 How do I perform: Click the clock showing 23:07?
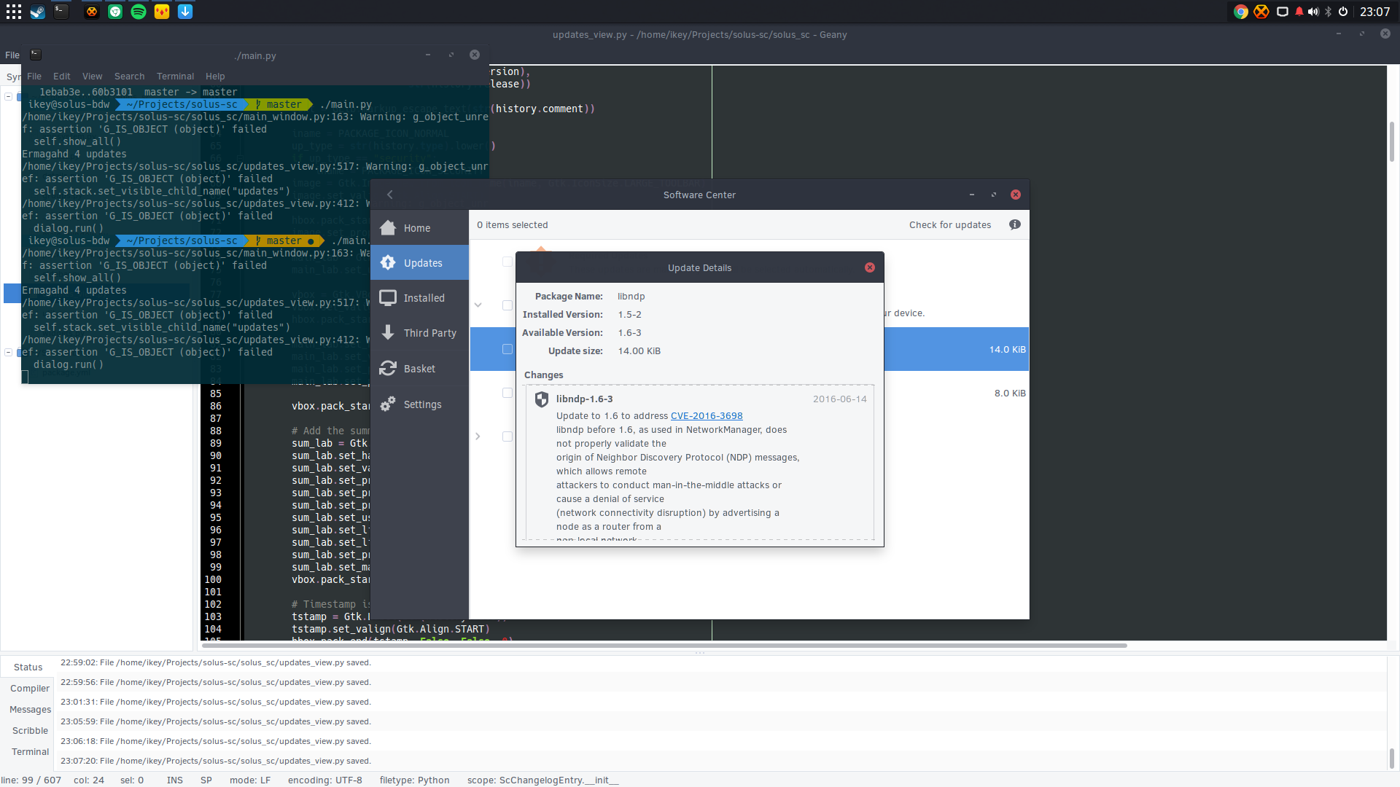(x=1374, y=12)
